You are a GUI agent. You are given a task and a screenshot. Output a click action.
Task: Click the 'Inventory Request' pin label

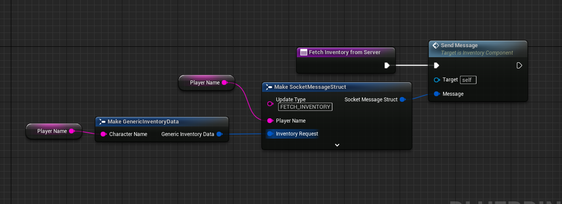click(297, 134)
